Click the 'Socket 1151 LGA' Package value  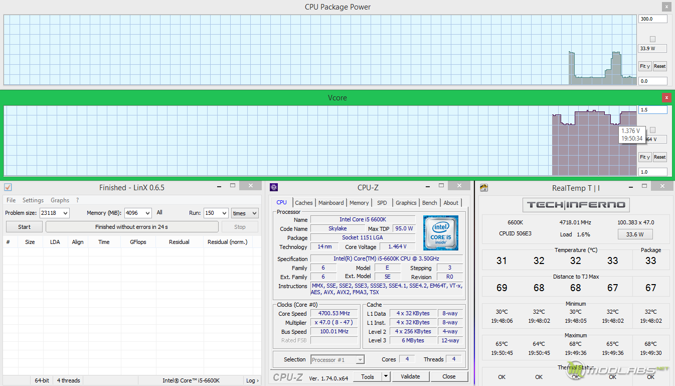363,237
